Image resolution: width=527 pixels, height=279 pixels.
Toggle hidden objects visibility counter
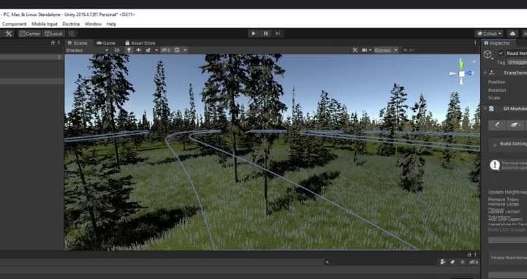(166, 50)
